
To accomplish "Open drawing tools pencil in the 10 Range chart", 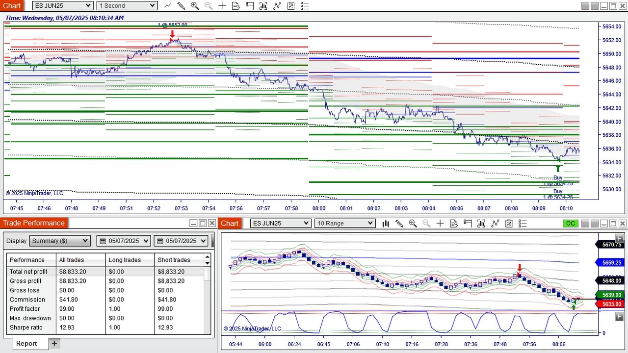I will click(399, 224).
